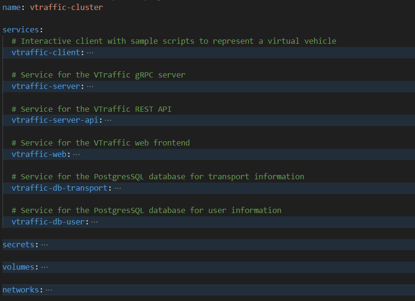Screen dimensions: 415x301
Task: Click comment about VTraffic gRPC server
Action: pyautogui.click(x=98, y=75)
